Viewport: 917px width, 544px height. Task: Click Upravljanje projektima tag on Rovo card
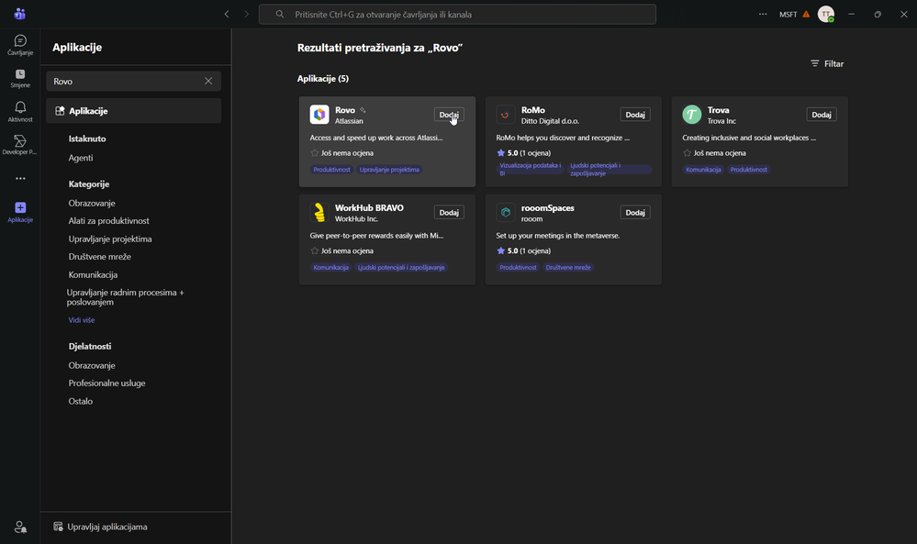tap(389, 170)
